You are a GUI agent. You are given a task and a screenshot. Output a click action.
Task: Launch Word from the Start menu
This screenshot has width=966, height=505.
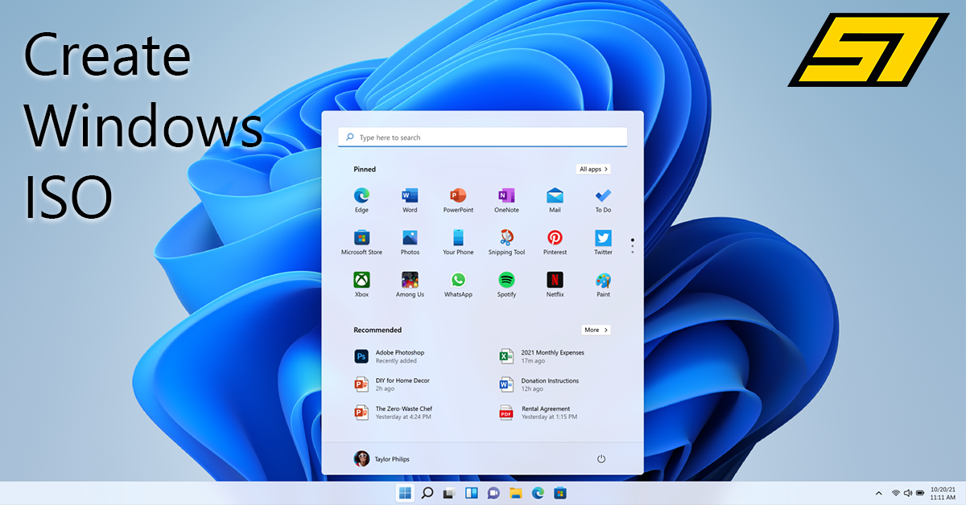(410, 195)
